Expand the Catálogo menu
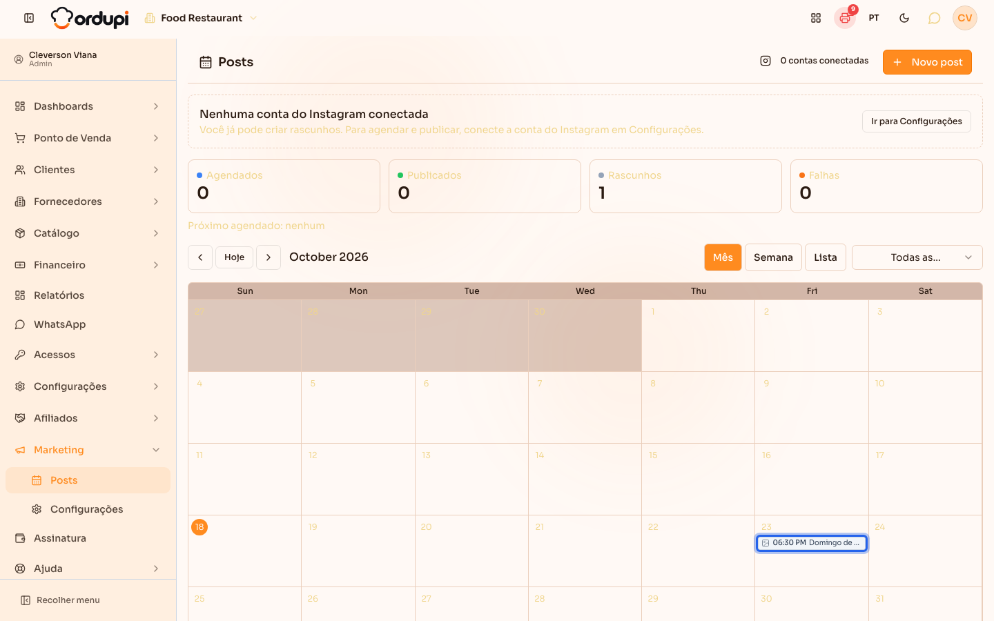This screenshot has height=621, width=994. point(88,233)
